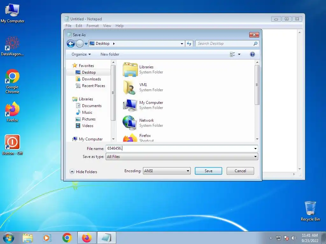
Task: Click the My Computer icon in file list
Action: [130, 105]
